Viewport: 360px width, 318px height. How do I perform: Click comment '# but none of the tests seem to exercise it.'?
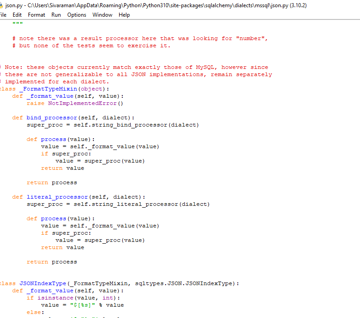(x=92, y=45)
